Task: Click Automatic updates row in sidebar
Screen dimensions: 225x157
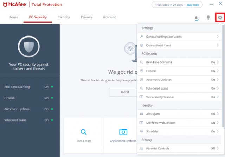Action: (29, 109)
